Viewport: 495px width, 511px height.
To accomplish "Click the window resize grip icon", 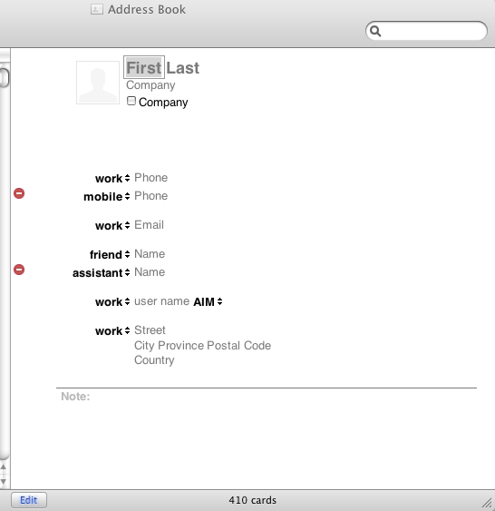I will click(x=487, y=503).
